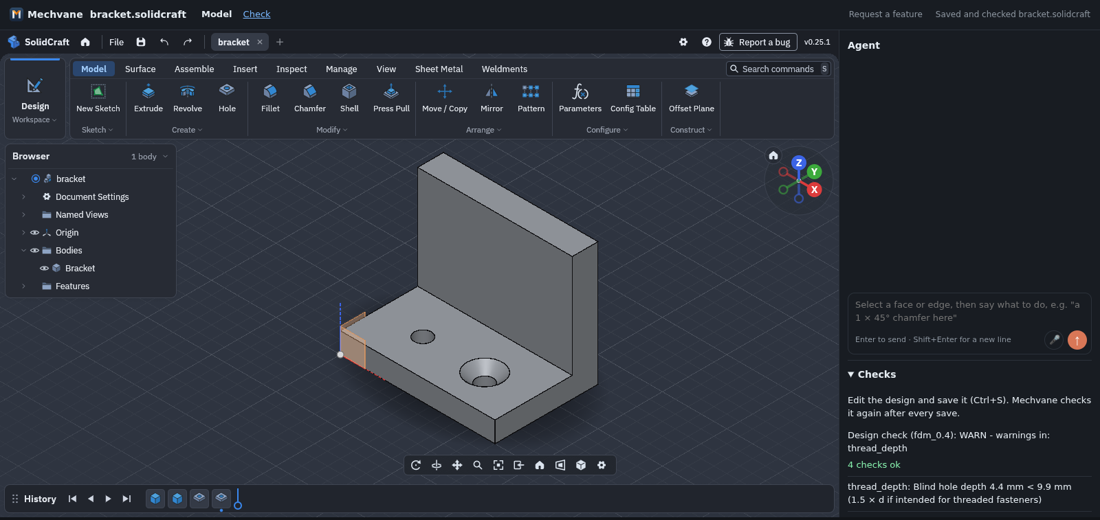Image resolution: width=1100 pixels, height=520 pixels.
Task: Click Request a feature link
Action: (x=885, y=14)
